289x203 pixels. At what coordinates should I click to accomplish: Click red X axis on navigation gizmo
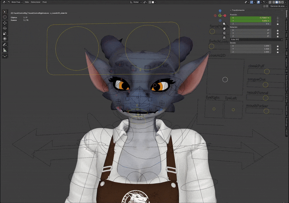(225, 16)
